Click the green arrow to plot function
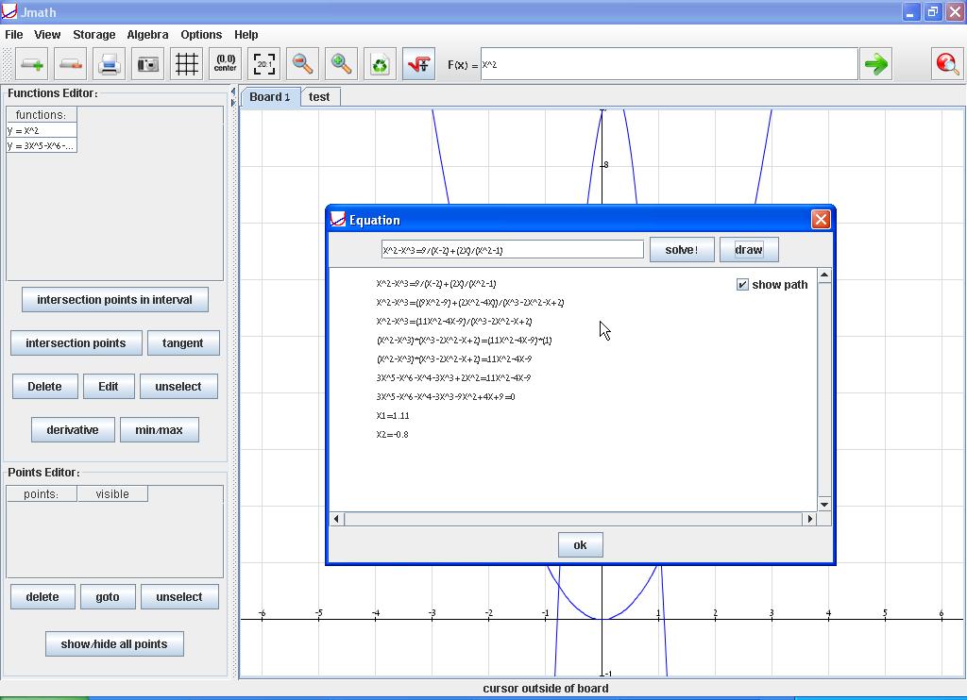The image size is (967, 700). 876,64
